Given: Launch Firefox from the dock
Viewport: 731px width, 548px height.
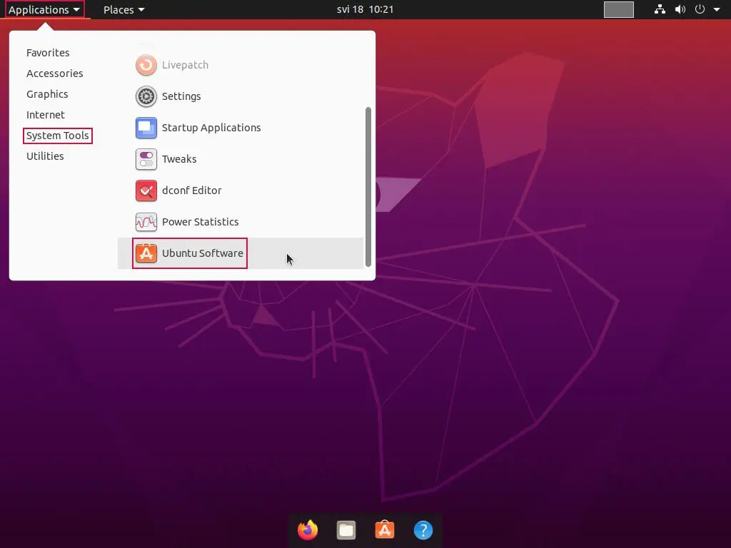Looking at the screenshot, I should 308,530.
